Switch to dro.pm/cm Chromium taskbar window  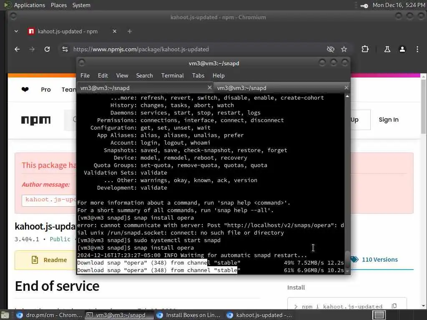coord(49,315)
